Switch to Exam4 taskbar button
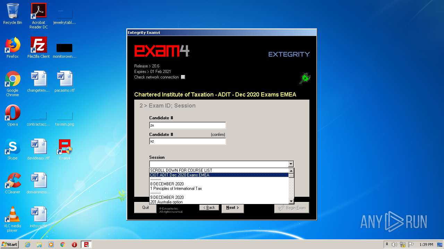444x249 pixels. (x=86, y=245)
